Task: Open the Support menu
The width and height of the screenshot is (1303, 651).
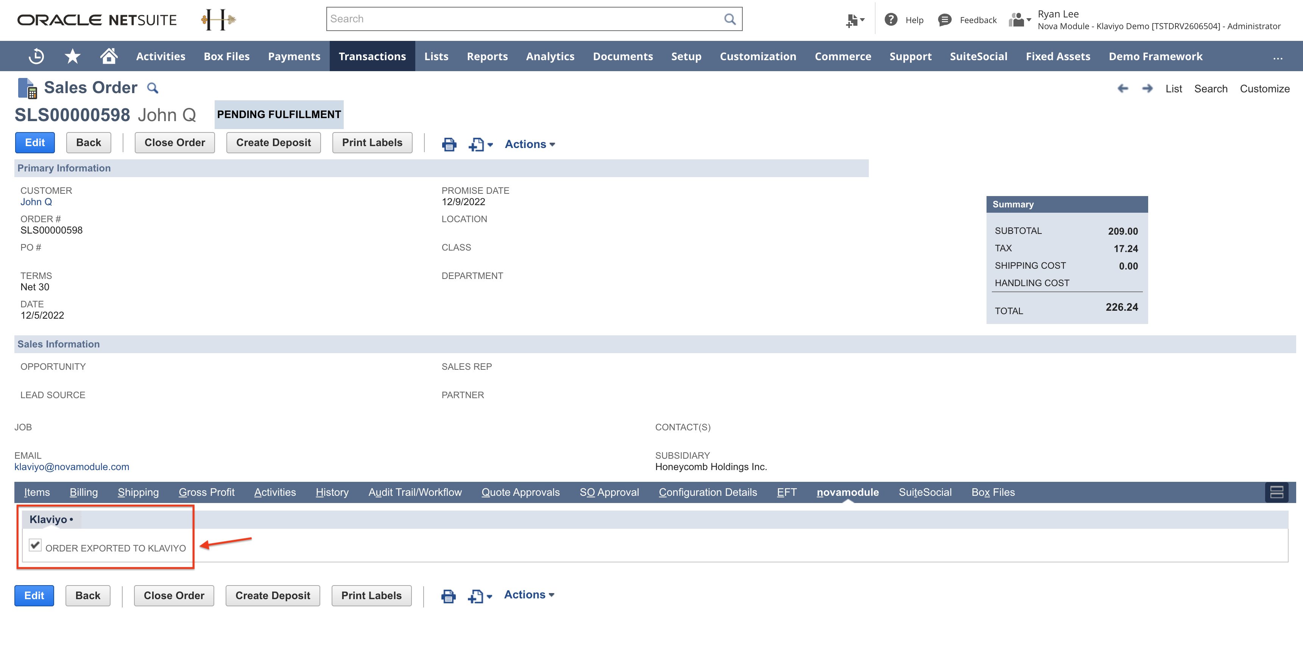Action: tap(910, 56)
